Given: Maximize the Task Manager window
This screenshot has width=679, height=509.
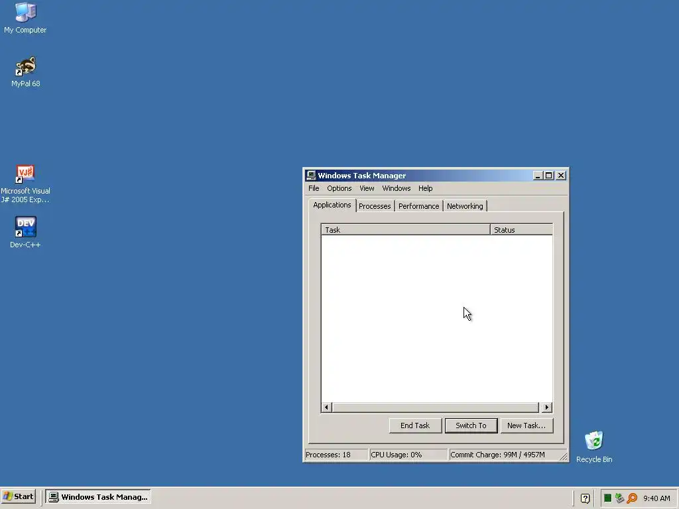Looking at the screenshot, I should (x=548, y=175).
